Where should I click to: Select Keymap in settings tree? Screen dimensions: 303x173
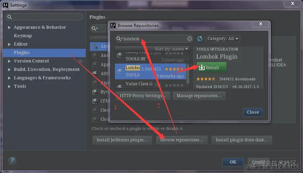pyautogui.click(x=22, y=36)
